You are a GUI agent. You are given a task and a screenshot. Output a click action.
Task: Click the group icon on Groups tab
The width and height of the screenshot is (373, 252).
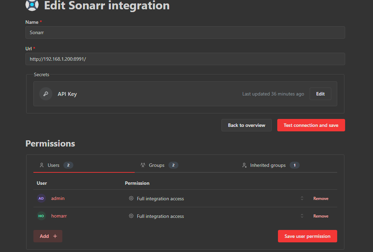(143, 165)
